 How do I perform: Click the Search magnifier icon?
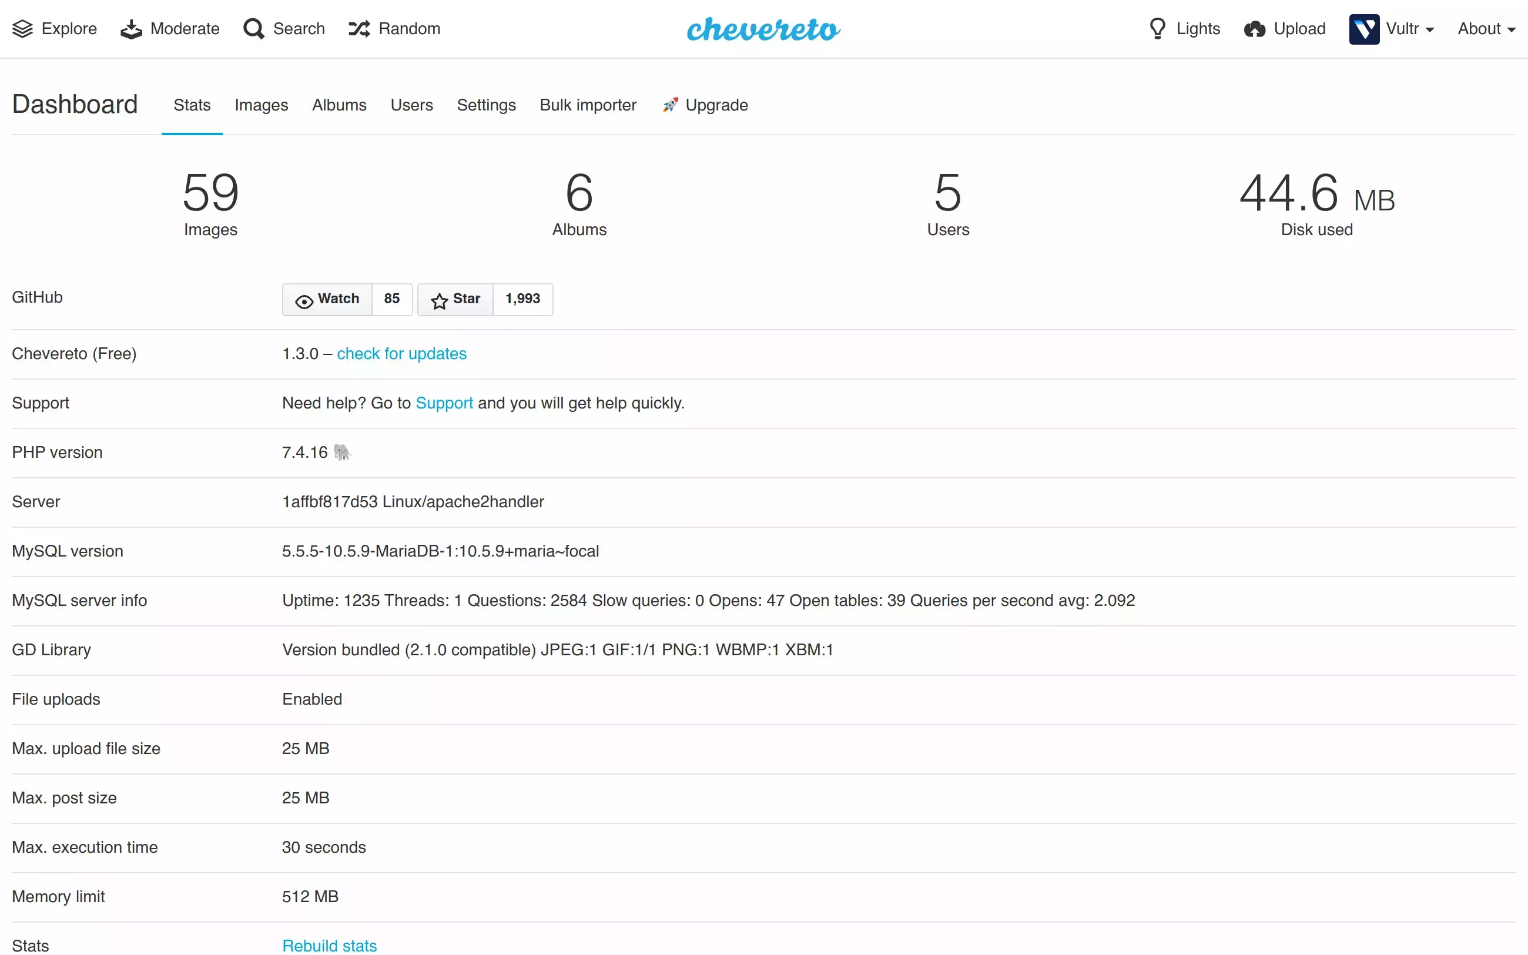coord(254,29)
